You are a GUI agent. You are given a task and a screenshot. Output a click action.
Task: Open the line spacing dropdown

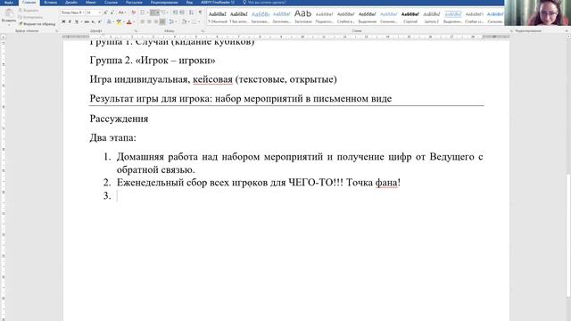click(172, 21)
